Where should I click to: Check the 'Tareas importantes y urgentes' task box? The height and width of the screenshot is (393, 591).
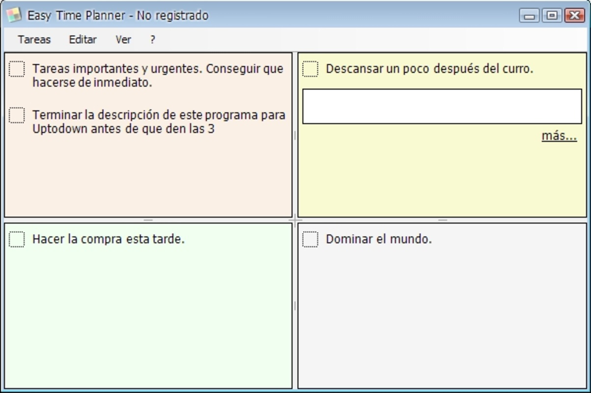point(17,69)
